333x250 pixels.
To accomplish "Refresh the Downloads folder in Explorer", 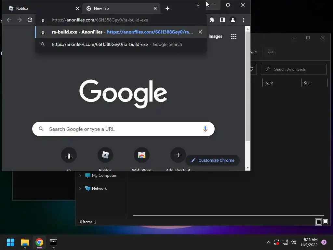I will point(252,69).
